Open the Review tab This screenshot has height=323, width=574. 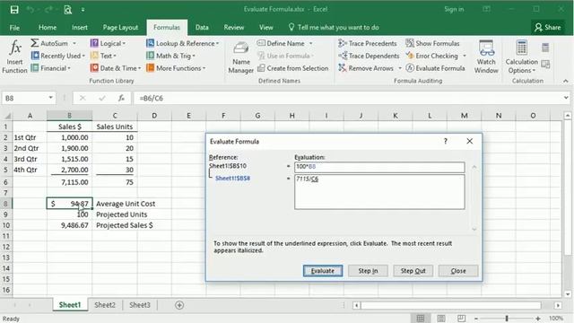pos(234,28)
